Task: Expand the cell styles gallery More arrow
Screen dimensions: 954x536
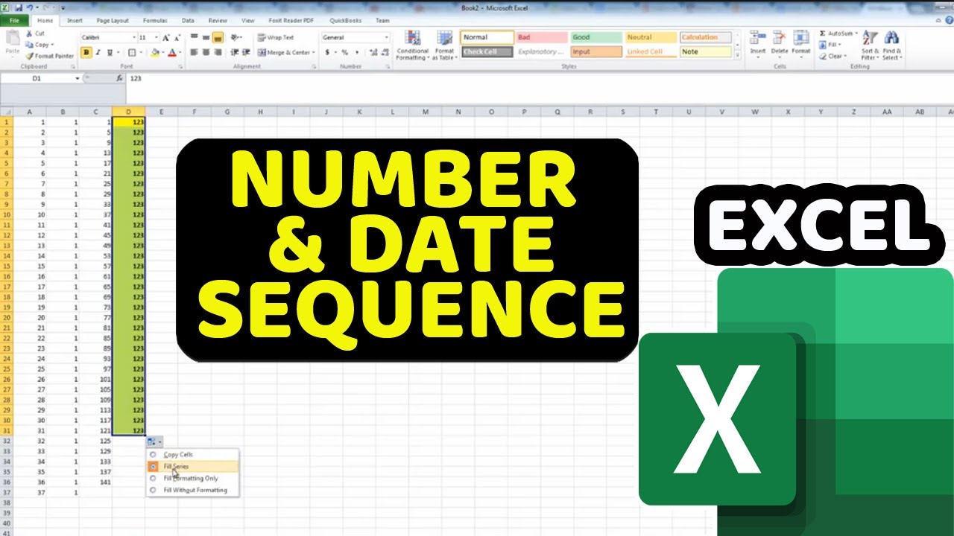Action: click(x=737, y=56)
